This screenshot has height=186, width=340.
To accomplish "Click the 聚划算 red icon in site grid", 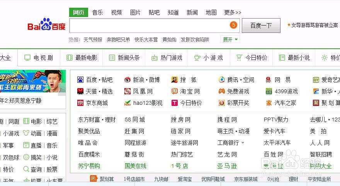I will click(316, 103).
